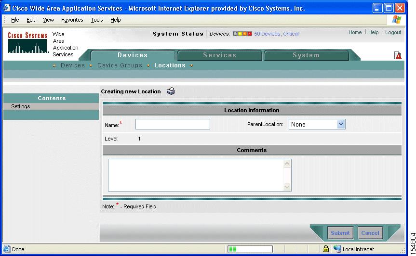The width and height of the screenshot is (416, 256).
Task: Click the Comments scrollbar up arrow
Action: pyautogui.click(x=287, y=164)
